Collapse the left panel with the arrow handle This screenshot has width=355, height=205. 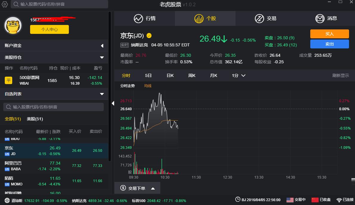113,103
